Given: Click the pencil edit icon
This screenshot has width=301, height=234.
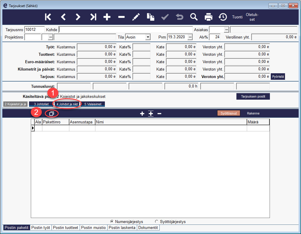Looking at the screenshot, I should pos(136,17).
